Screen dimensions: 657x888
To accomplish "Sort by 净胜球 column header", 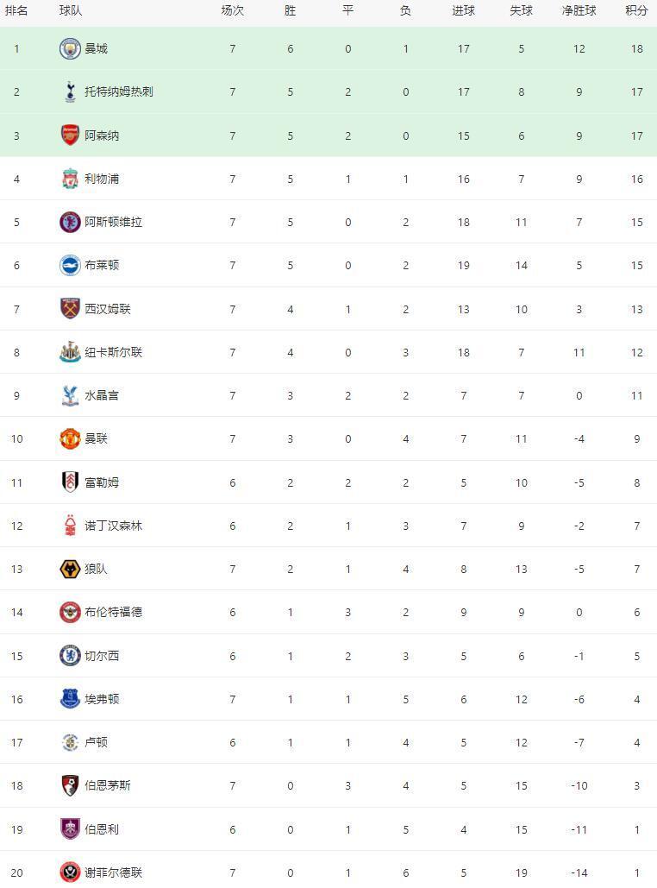I will click(x=579, y=11).
